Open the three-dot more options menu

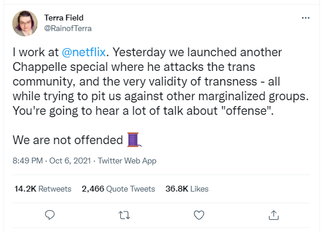305,18
